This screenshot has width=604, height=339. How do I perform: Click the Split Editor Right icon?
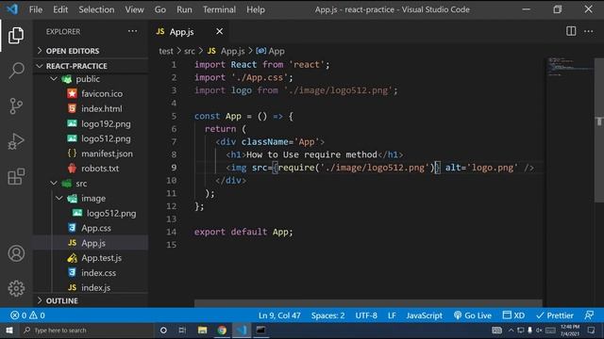click(x=571, y=31)
